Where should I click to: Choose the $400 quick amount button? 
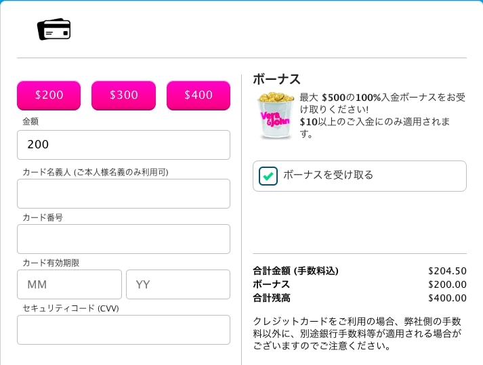click(x=198, y=95)
